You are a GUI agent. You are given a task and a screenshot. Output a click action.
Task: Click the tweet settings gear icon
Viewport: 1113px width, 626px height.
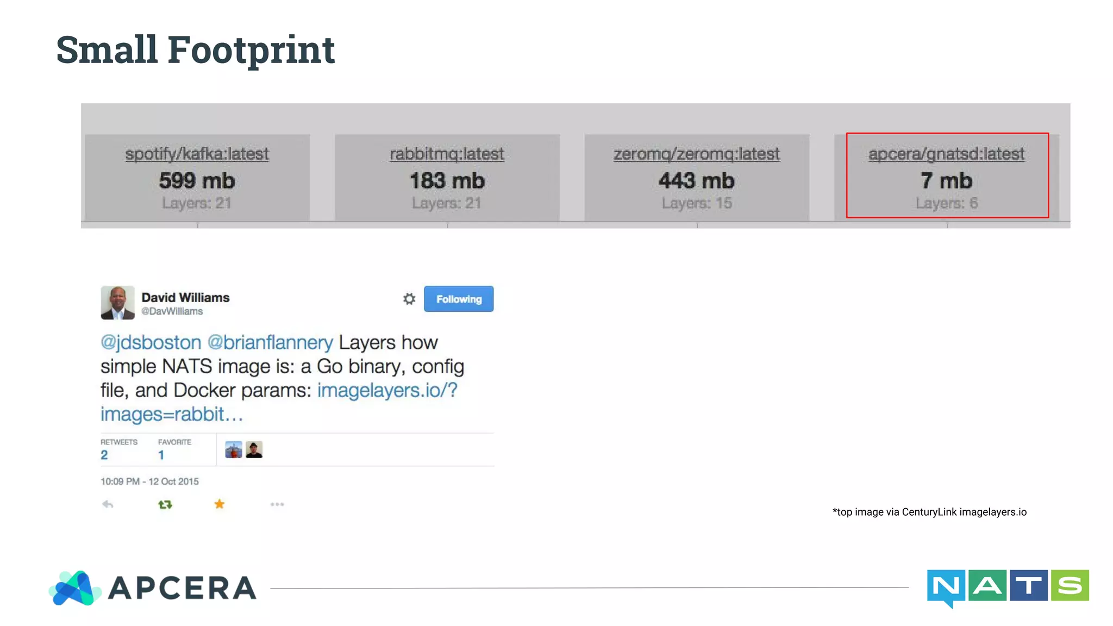[x=409, y=299]
